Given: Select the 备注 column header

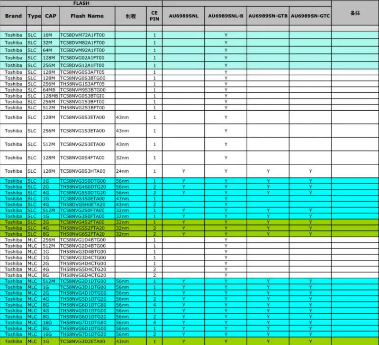Looking at the screenshot, I should (x=355, y=13).
